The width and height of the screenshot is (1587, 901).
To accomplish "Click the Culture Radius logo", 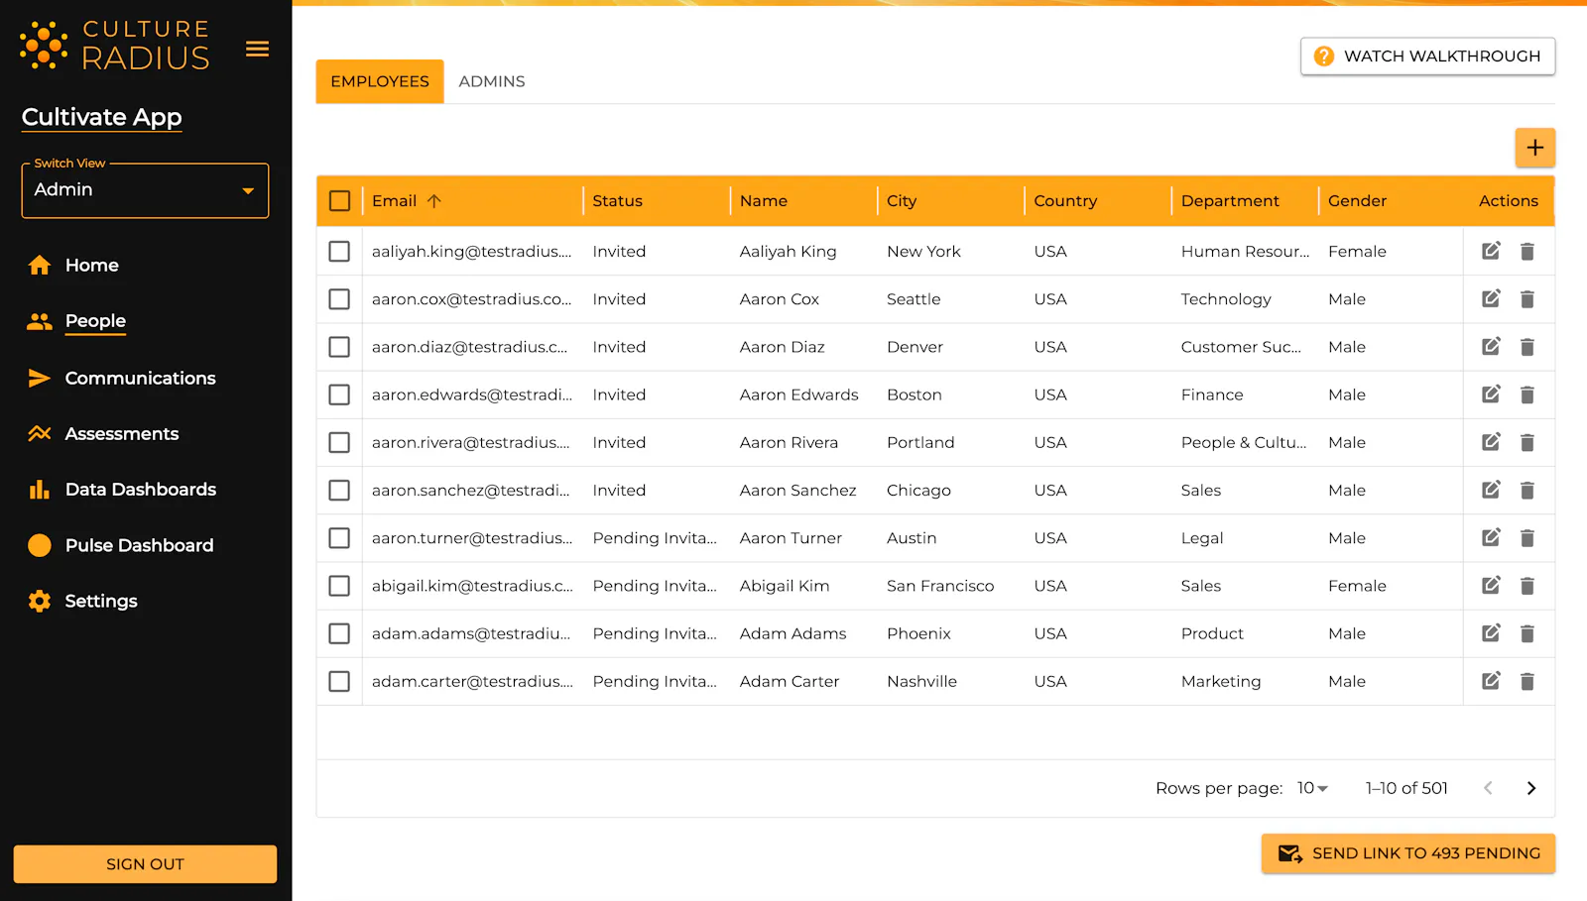I will (115, 46).
